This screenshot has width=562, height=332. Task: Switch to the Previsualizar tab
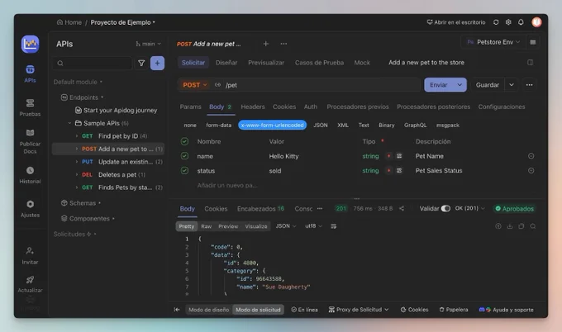click(266, 62)
